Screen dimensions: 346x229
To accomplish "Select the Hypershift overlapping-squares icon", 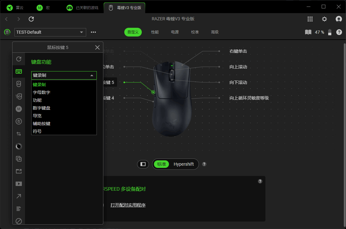I will tap(19, 159).
